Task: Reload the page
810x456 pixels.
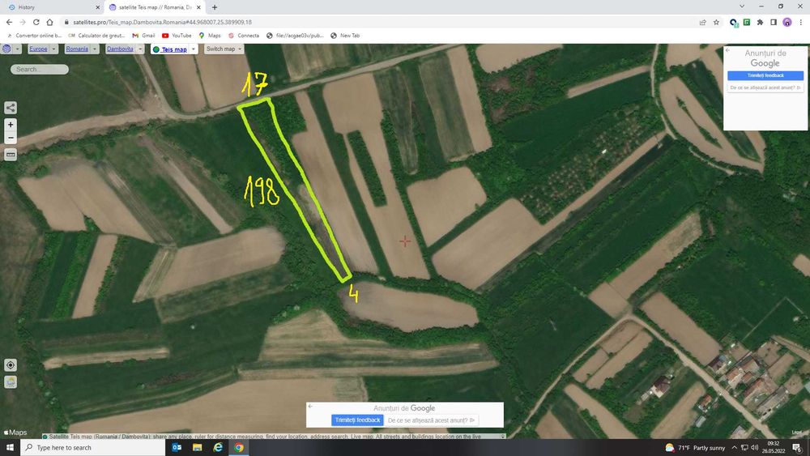Action: 36,22
